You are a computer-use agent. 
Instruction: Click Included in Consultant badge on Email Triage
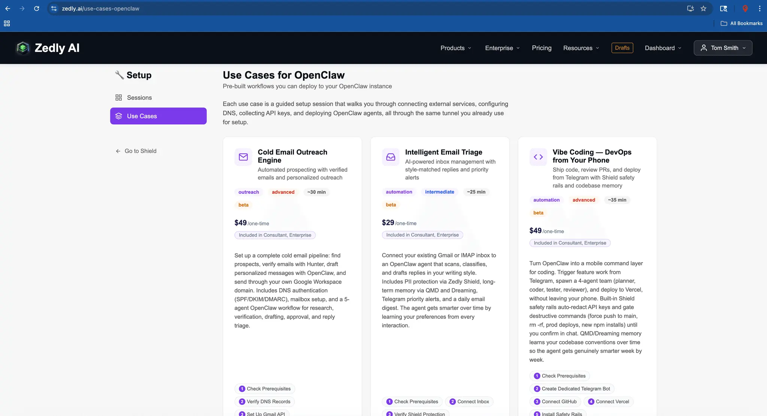click(x=422, y=235)
